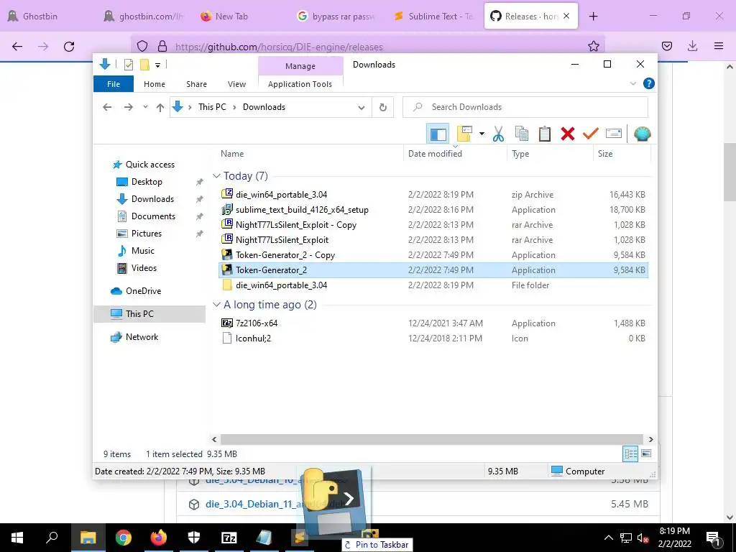Screen dimensions: 736x552
Task: Select Network in navigation pane
Action: (x=142, y=337)
